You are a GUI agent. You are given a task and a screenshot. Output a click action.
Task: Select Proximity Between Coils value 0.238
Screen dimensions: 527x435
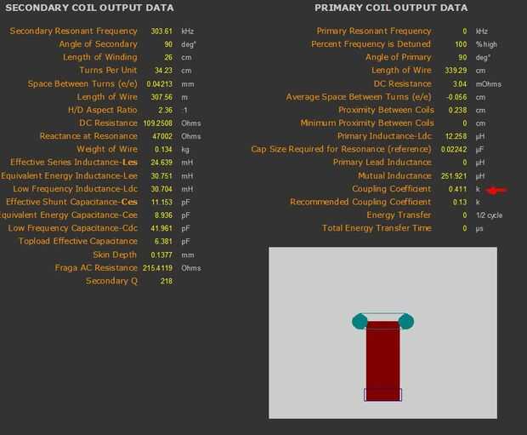point(458,110)
